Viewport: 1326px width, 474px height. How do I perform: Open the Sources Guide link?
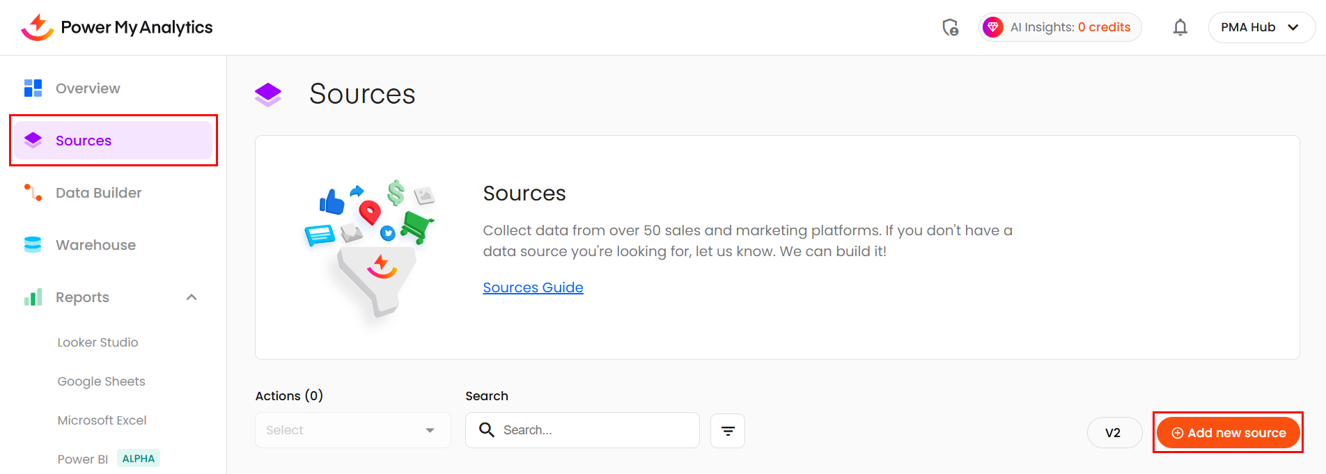[x=533, y=287]
